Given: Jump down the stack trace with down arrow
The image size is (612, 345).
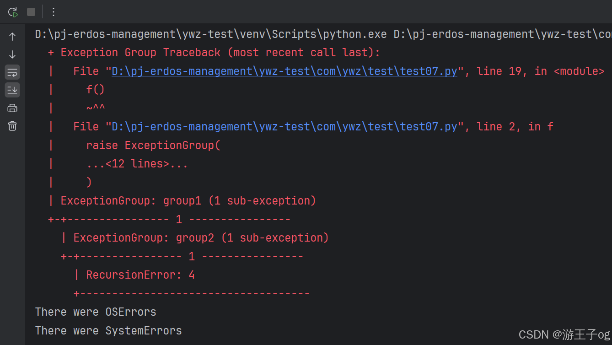Looking at the screenshot, I should pos(12,54).
